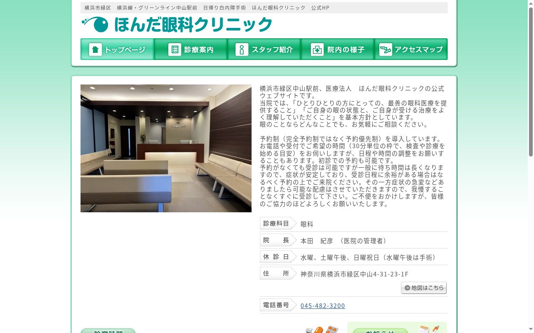The width and height of the screenshot is (534, 333).
Task: Open the トップページ menu item
Action: pyautogui.click(x=117, y=49)
